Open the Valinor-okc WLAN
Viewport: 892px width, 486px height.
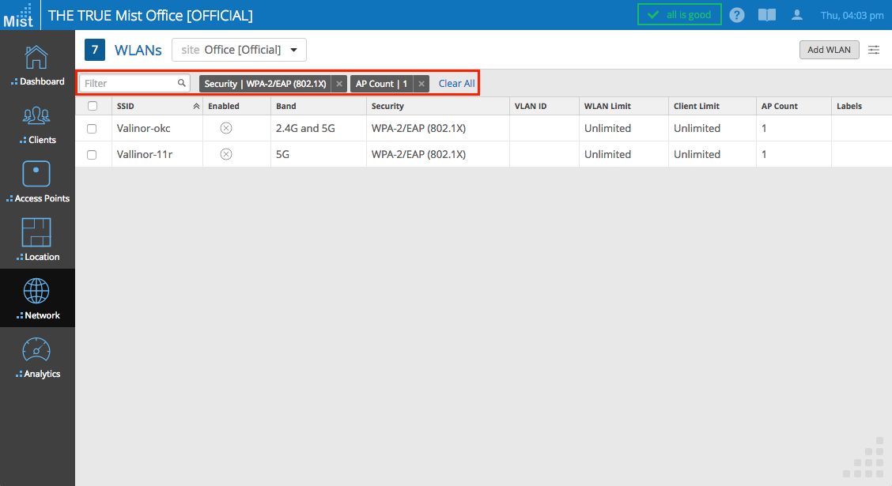click(x=143, y=129)
